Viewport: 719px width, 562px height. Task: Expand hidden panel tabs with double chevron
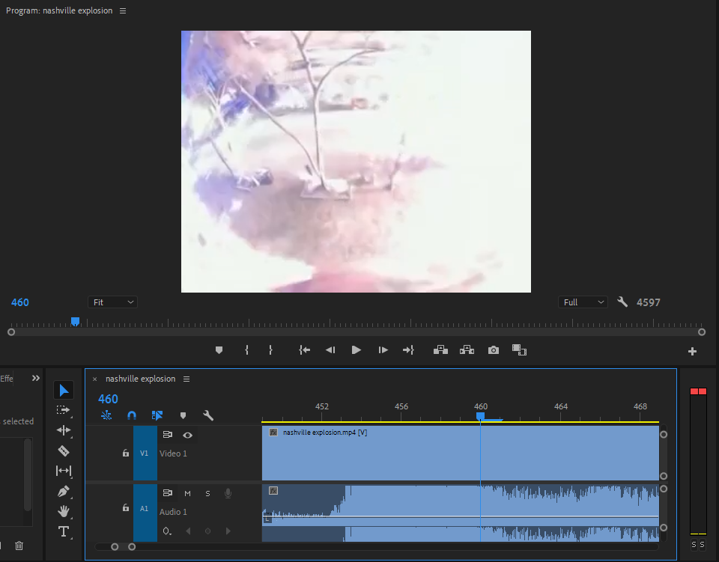tap(36, 378)
